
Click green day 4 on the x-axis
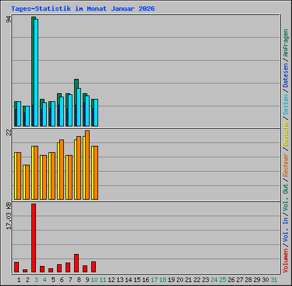pyautogui.click(x=44, y=280)
